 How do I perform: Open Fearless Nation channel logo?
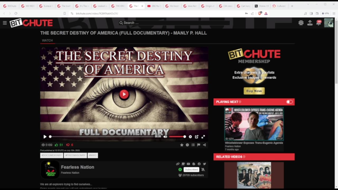(50, 170)
